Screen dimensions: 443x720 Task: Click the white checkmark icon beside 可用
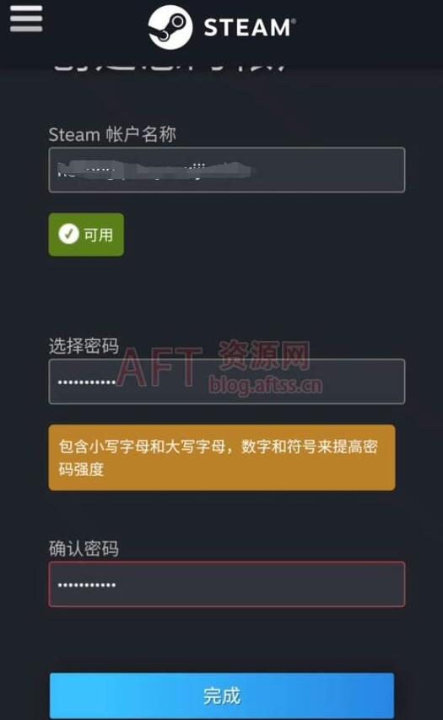69,234
